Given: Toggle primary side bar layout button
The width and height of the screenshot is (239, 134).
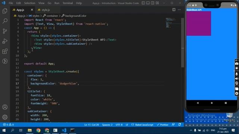Looking at the screenshot, I should pos(143,3).
